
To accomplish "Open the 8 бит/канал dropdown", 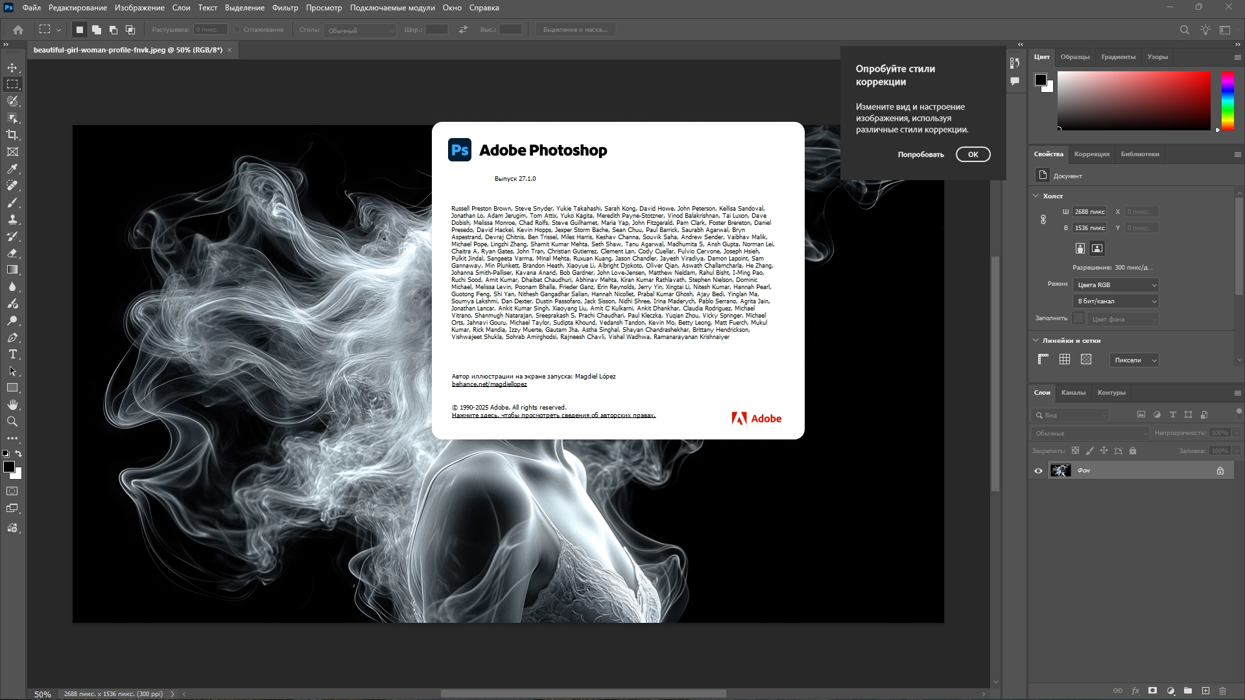I will pos(1116,301).
